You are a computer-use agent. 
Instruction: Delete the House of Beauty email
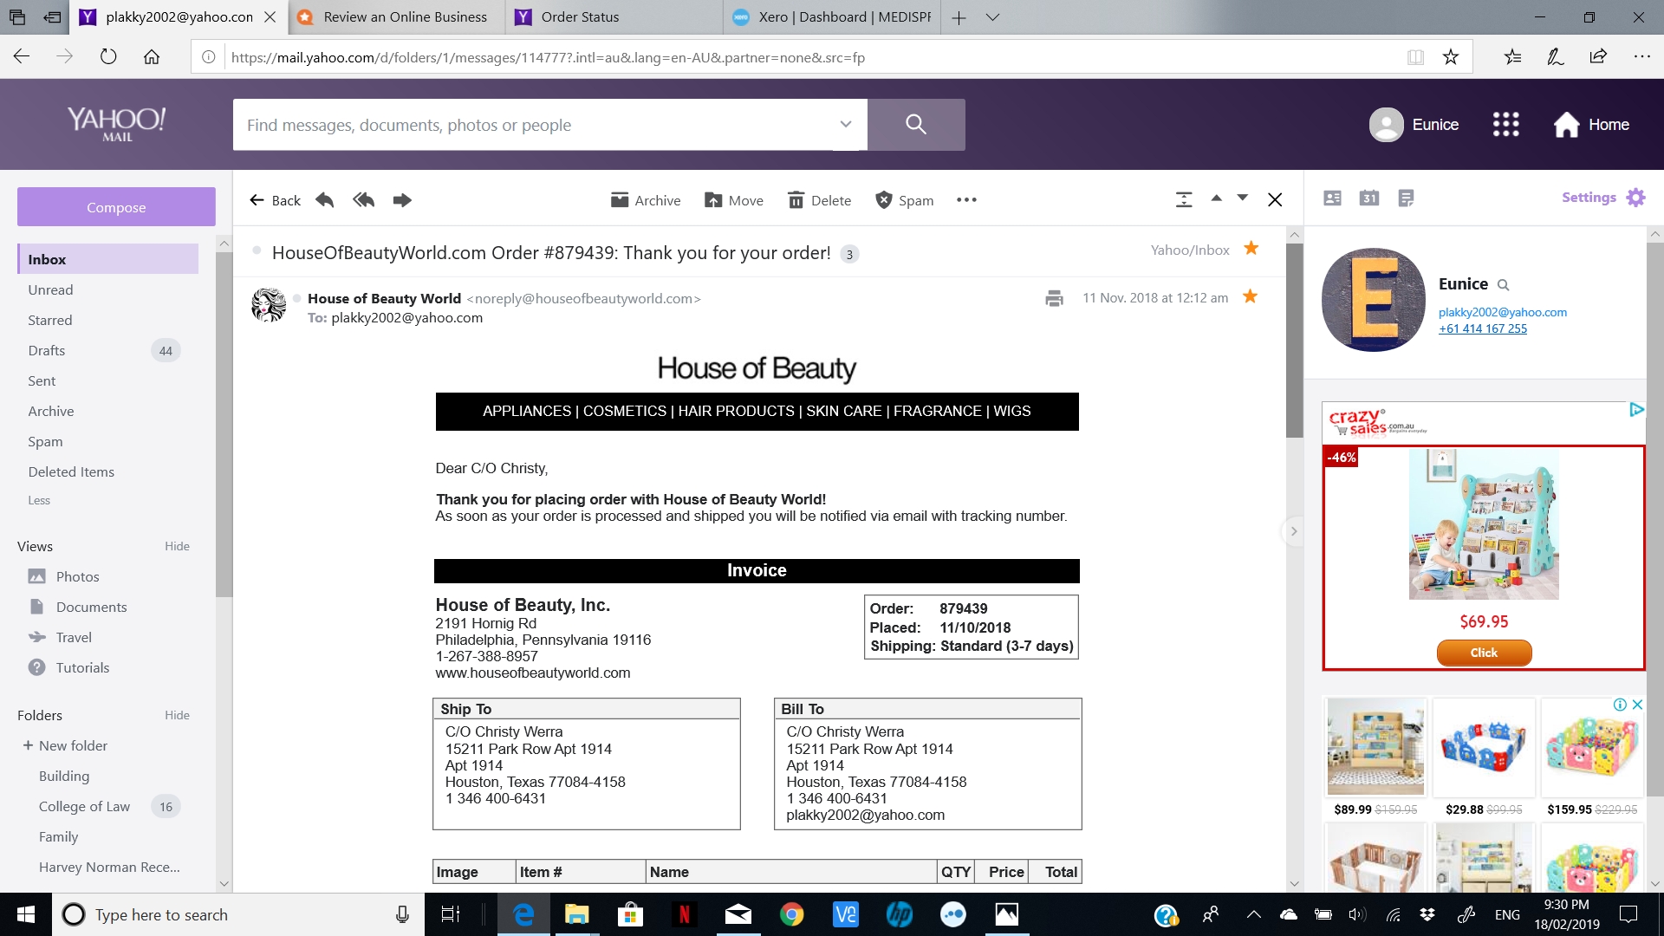tap(818, 199)
